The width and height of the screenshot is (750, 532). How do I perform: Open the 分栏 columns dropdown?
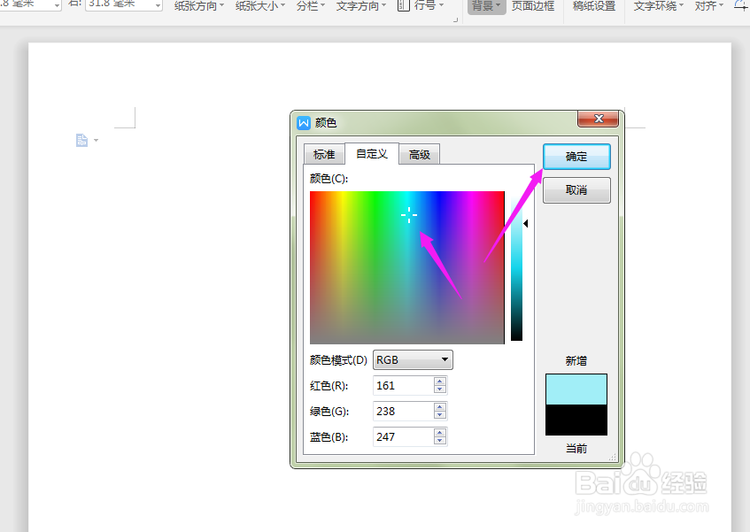coord(311,6)
